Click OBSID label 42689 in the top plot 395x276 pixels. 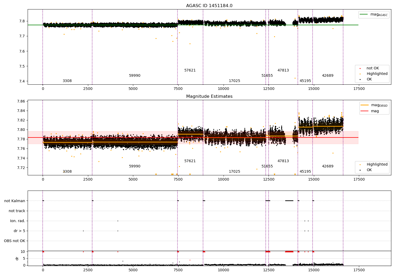(x=328, y=76)
